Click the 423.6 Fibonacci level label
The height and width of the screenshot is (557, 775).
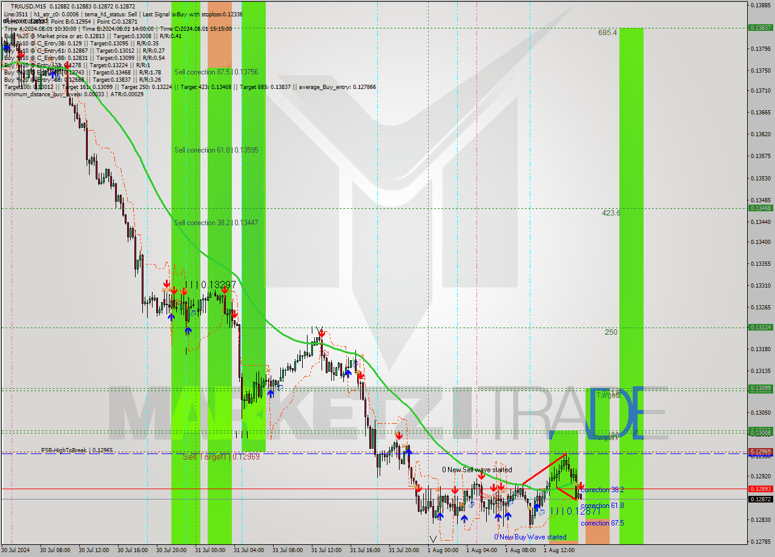611,213
